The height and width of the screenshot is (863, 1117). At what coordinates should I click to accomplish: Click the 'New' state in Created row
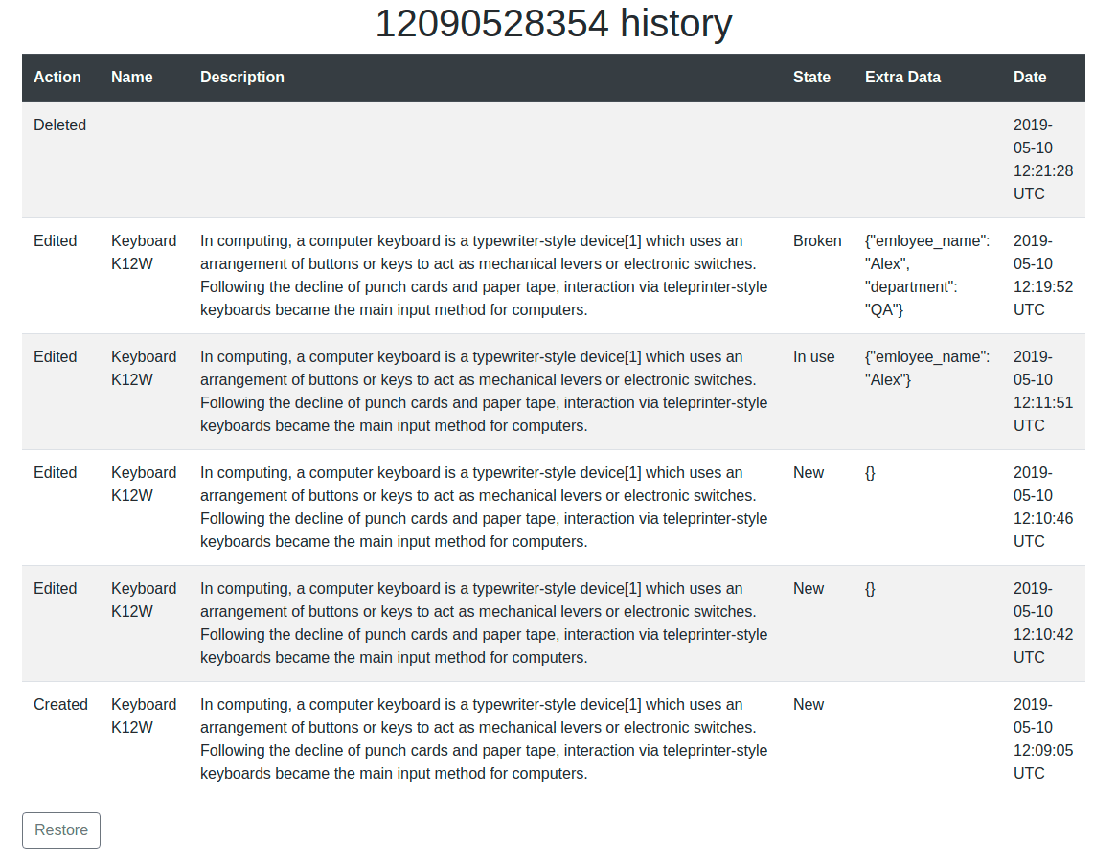pyautogui.click(x=809, y=705)
